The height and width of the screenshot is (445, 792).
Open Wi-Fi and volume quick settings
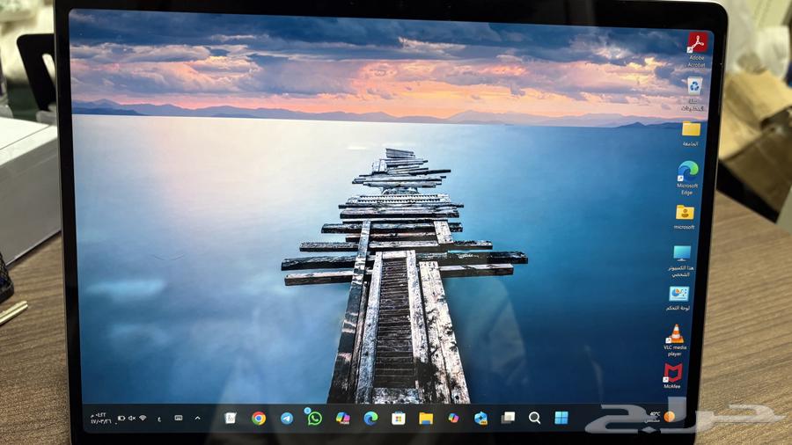coord(132,418)
